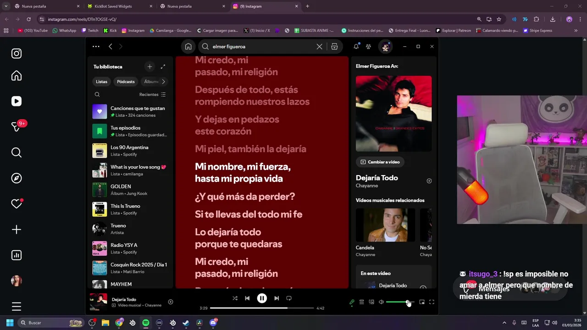The height and width of the screenshot is (330, 587).
Task: Skip to the next track
Action: 277,298
